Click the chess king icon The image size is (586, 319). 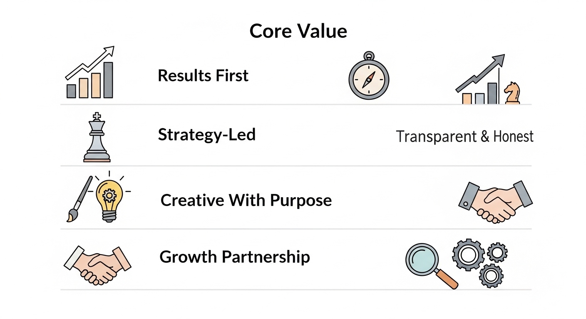97,137
